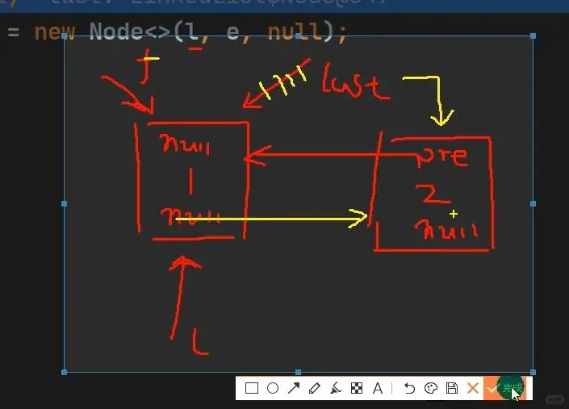The image size is (569, 409).
Task: Click the 'new' keyword in the code
Action: (55, 32)
